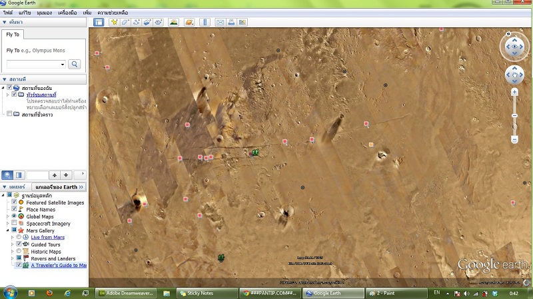Show the ruler measuring tool
Image resolution: width=533 pixels, height=299 pixels.
[x=205, y=23]
